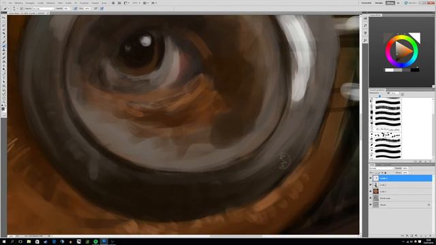This screenshot has width=436, height=245.
Task: Switch to the second tab of Layers panel group
Action: click(x=379, y=165)
